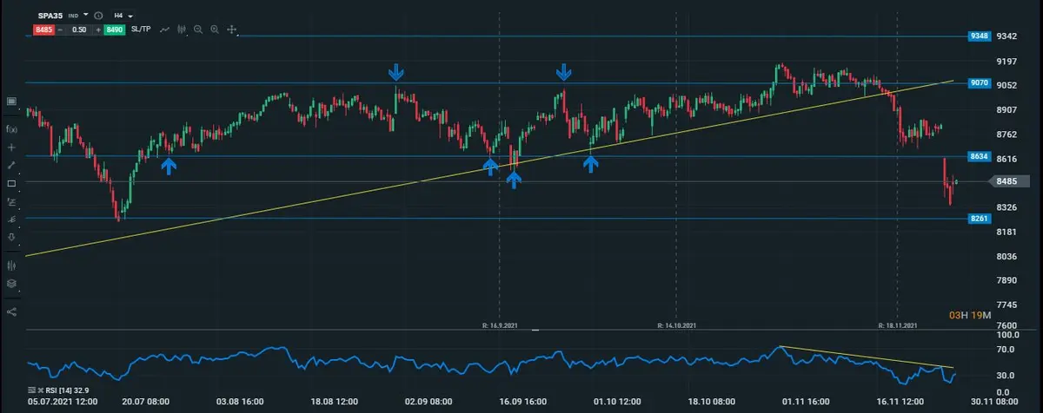Select the crosshair move tool

[232, 29]
